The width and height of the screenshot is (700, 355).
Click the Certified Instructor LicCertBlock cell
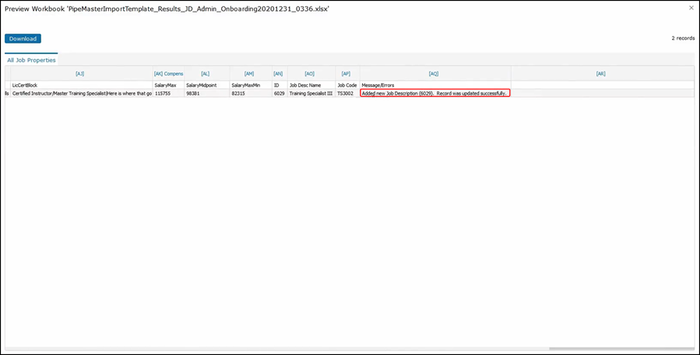pos(82,93)
